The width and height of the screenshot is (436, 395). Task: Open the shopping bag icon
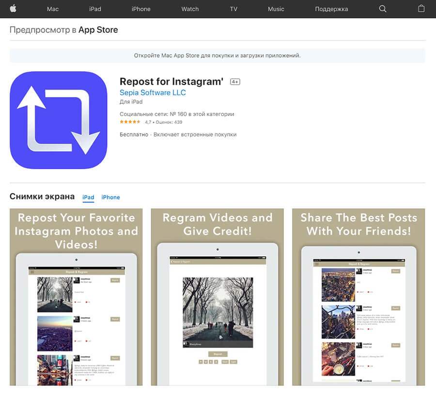click(421, 9)
